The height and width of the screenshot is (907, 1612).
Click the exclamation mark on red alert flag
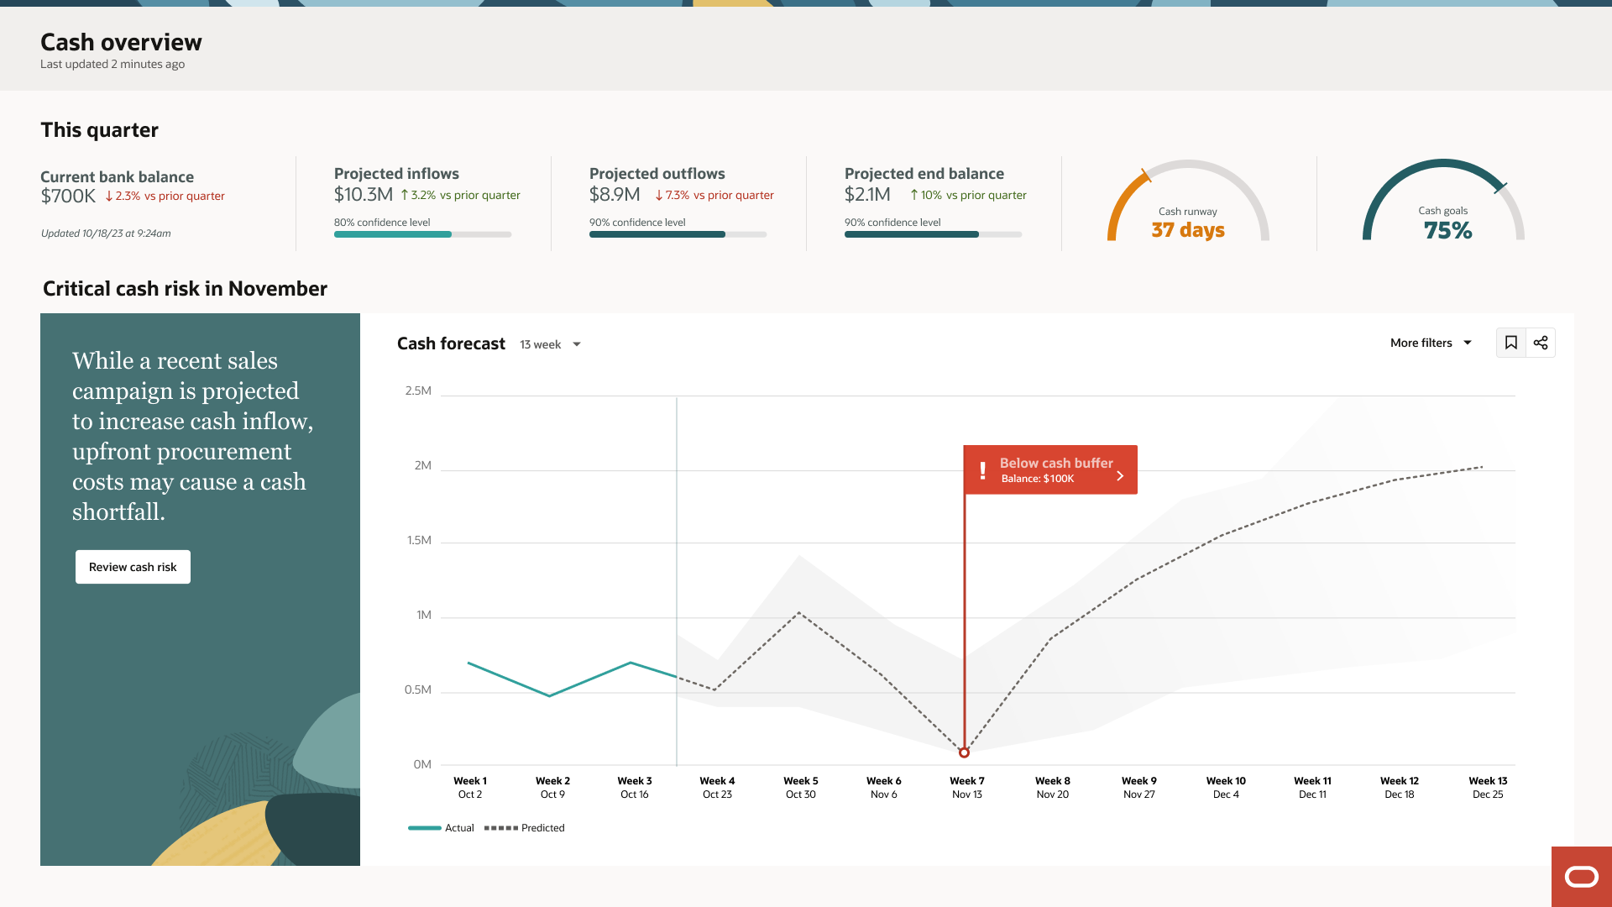pos(982,470)
